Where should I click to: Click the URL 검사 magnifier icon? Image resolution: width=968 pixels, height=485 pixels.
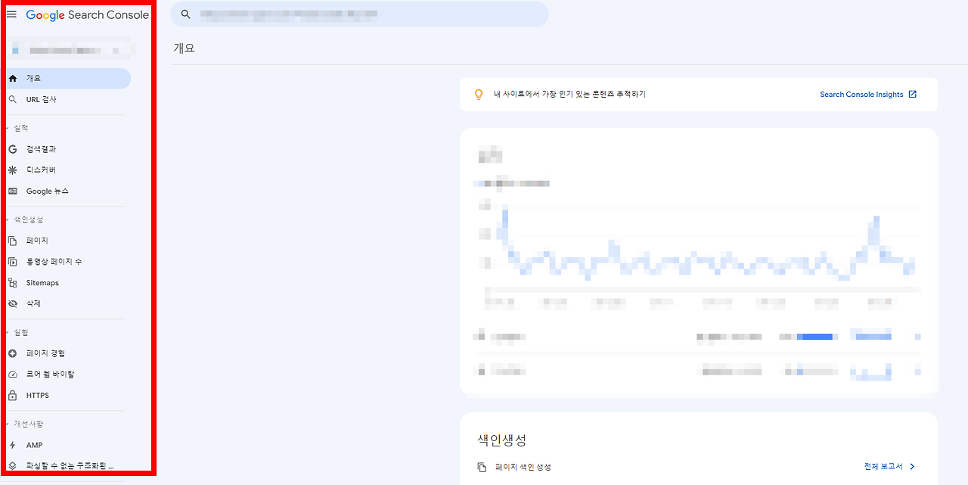12,99
